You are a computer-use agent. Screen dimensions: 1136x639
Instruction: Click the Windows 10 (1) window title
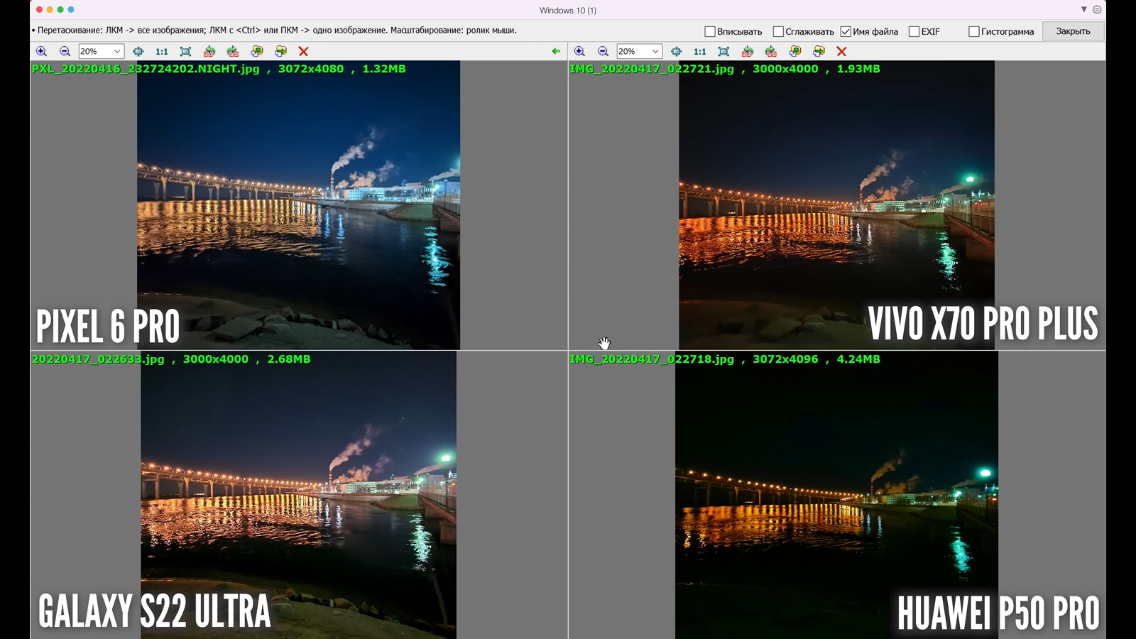tap(568, 11)
